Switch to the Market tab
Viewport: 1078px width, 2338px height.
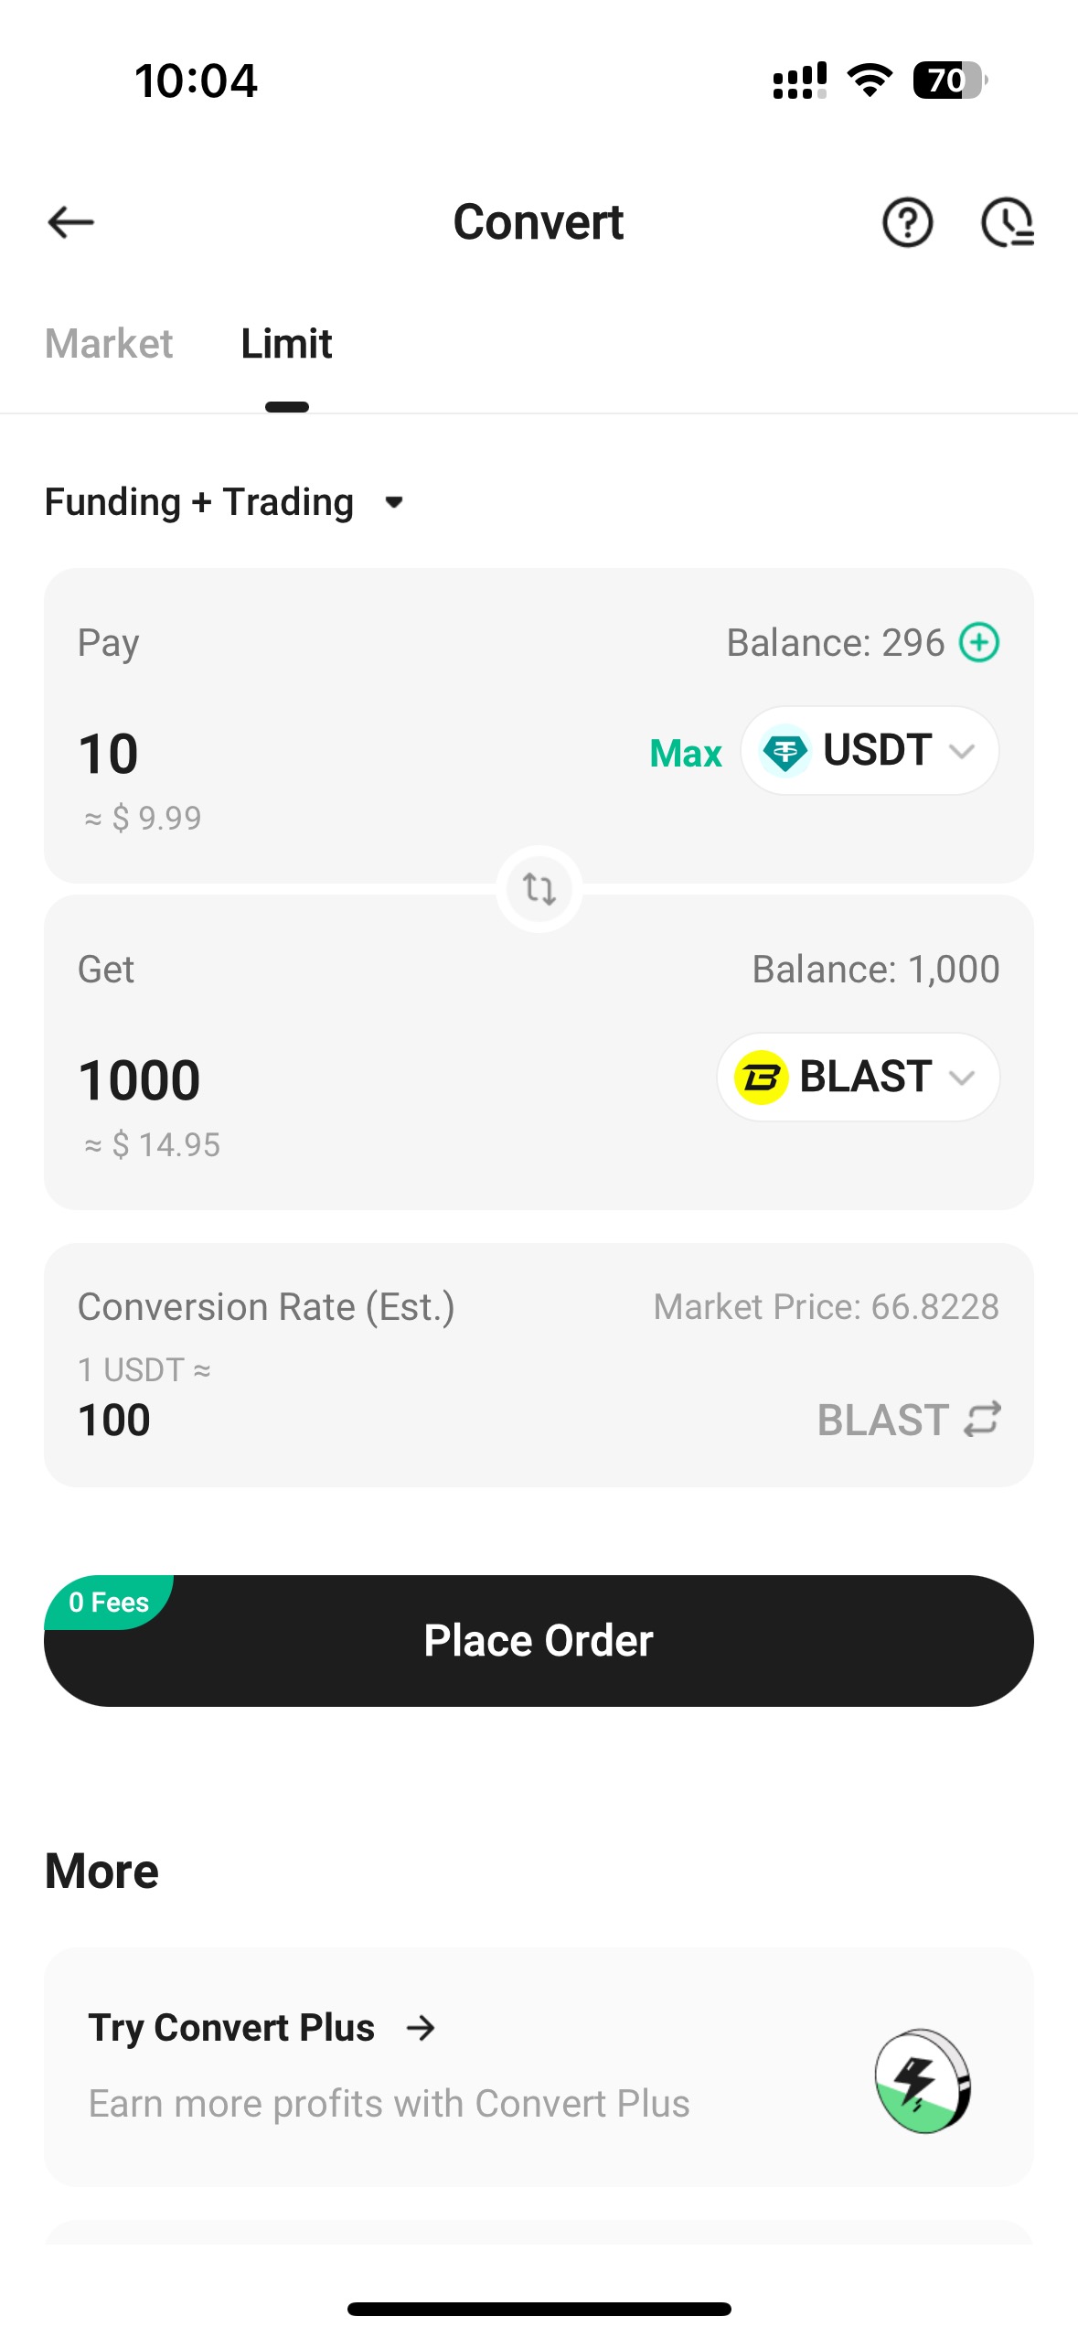109,344
